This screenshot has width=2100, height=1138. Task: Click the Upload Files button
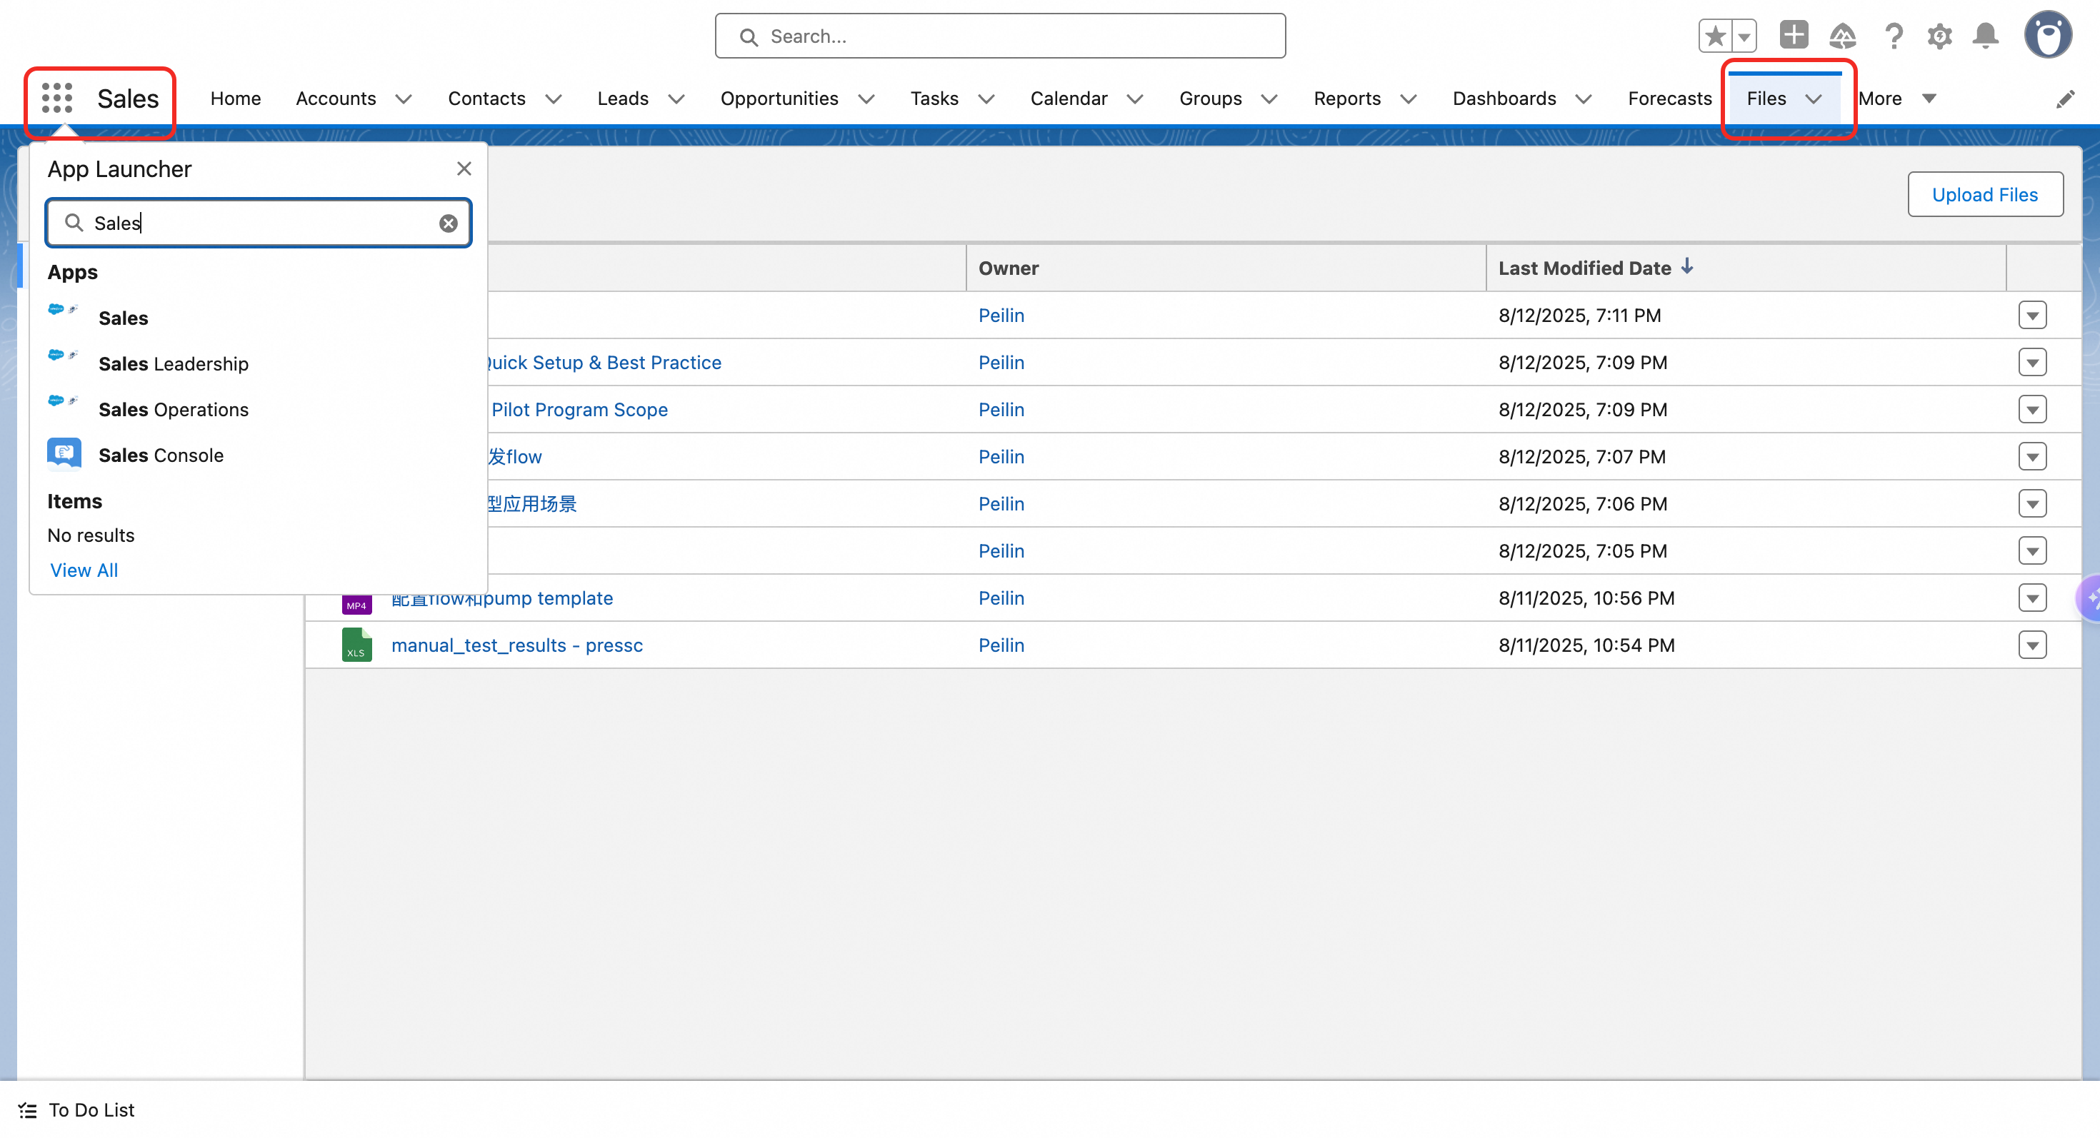tap(1985, 195)
